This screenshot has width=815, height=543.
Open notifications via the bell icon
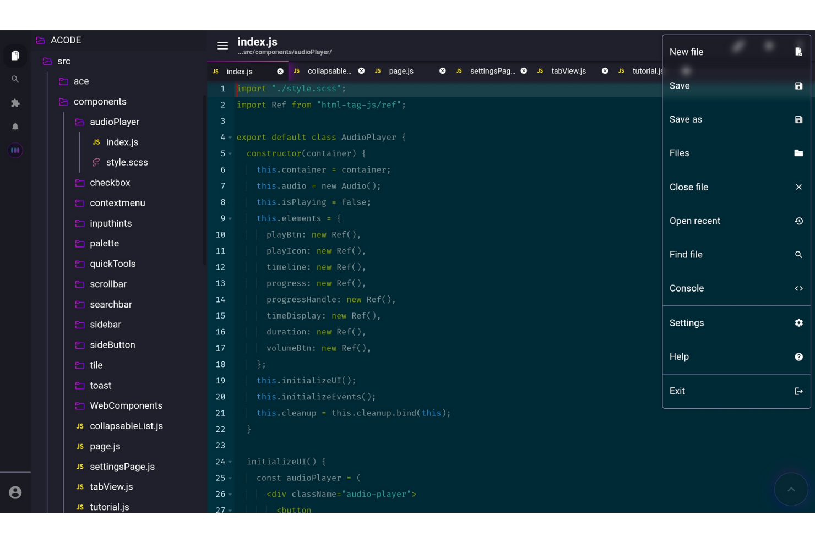pos(15,127)
